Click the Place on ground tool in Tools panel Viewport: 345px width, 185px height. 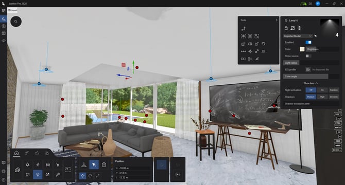point(263,51)
